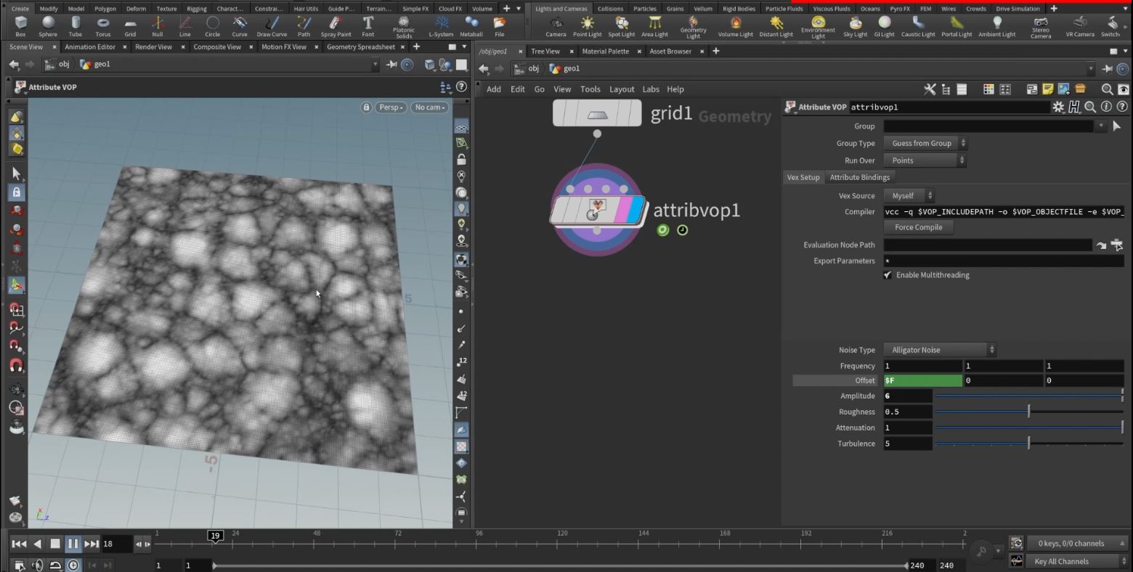Open the network editor Layout menu
The width and height of the screenshot is (1133, 572).
pos(622,89)
